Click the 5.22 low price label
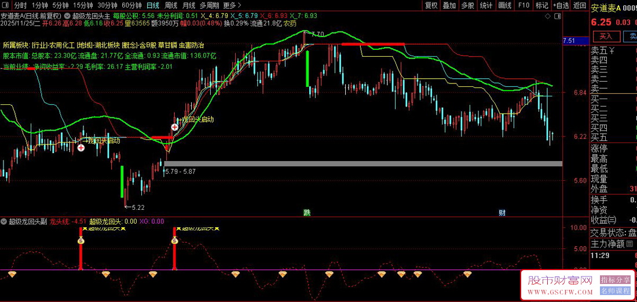The width and height of the screenshot is (637, 302). point(138,208)
